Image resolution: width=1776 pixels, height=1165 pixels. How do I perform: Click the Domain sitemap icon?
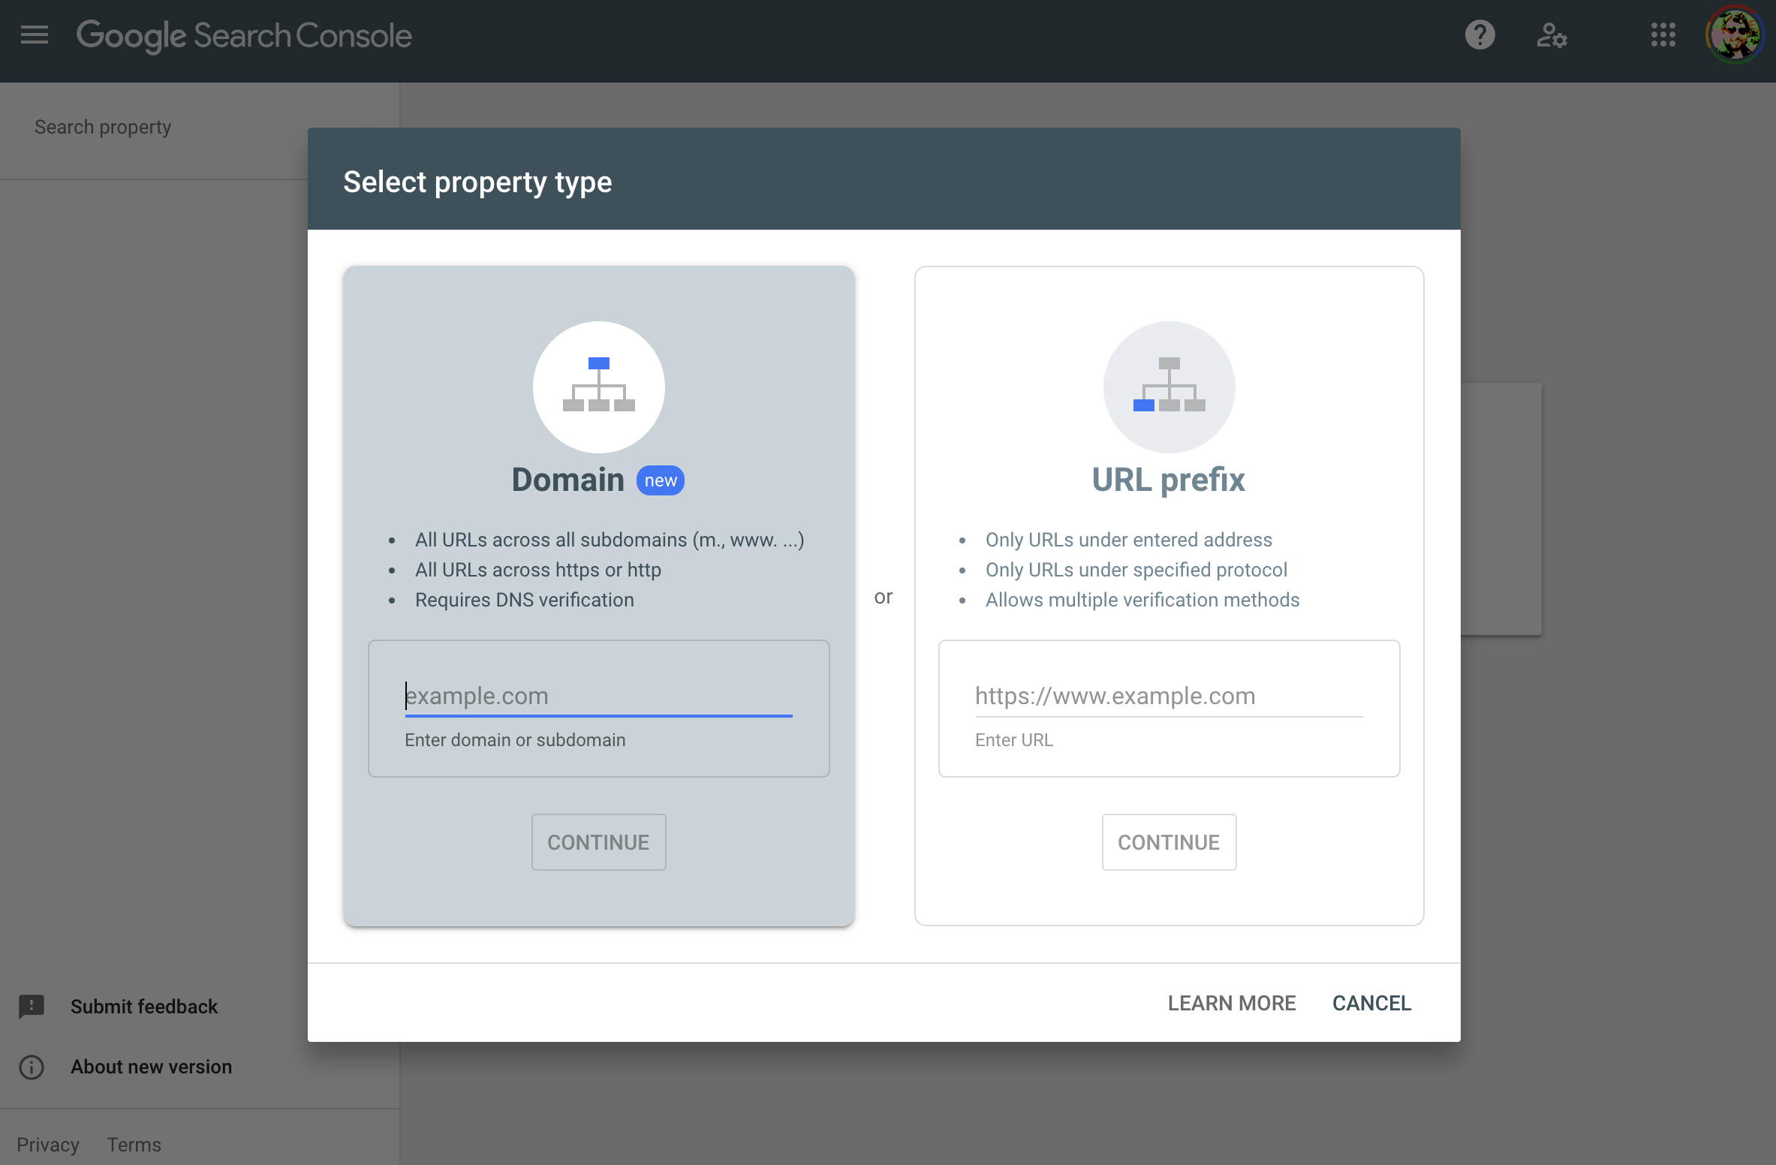[x=598, y=387]
